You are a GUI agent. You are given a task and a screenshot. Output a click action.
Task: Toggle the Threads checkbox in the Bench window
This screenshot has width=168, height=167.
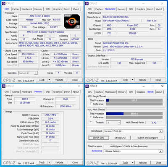click(91, 123)
